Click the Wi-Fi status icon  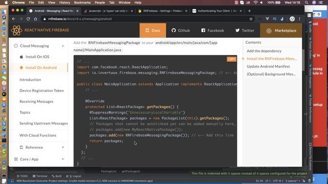click(x=255, y=3)
